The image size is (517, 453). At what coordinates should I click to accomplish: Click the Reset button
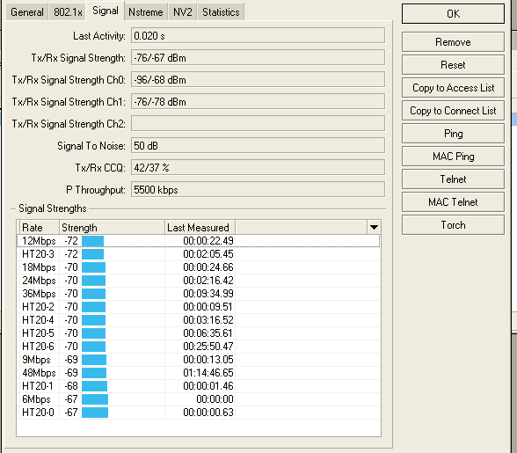[x=453, y=65]
